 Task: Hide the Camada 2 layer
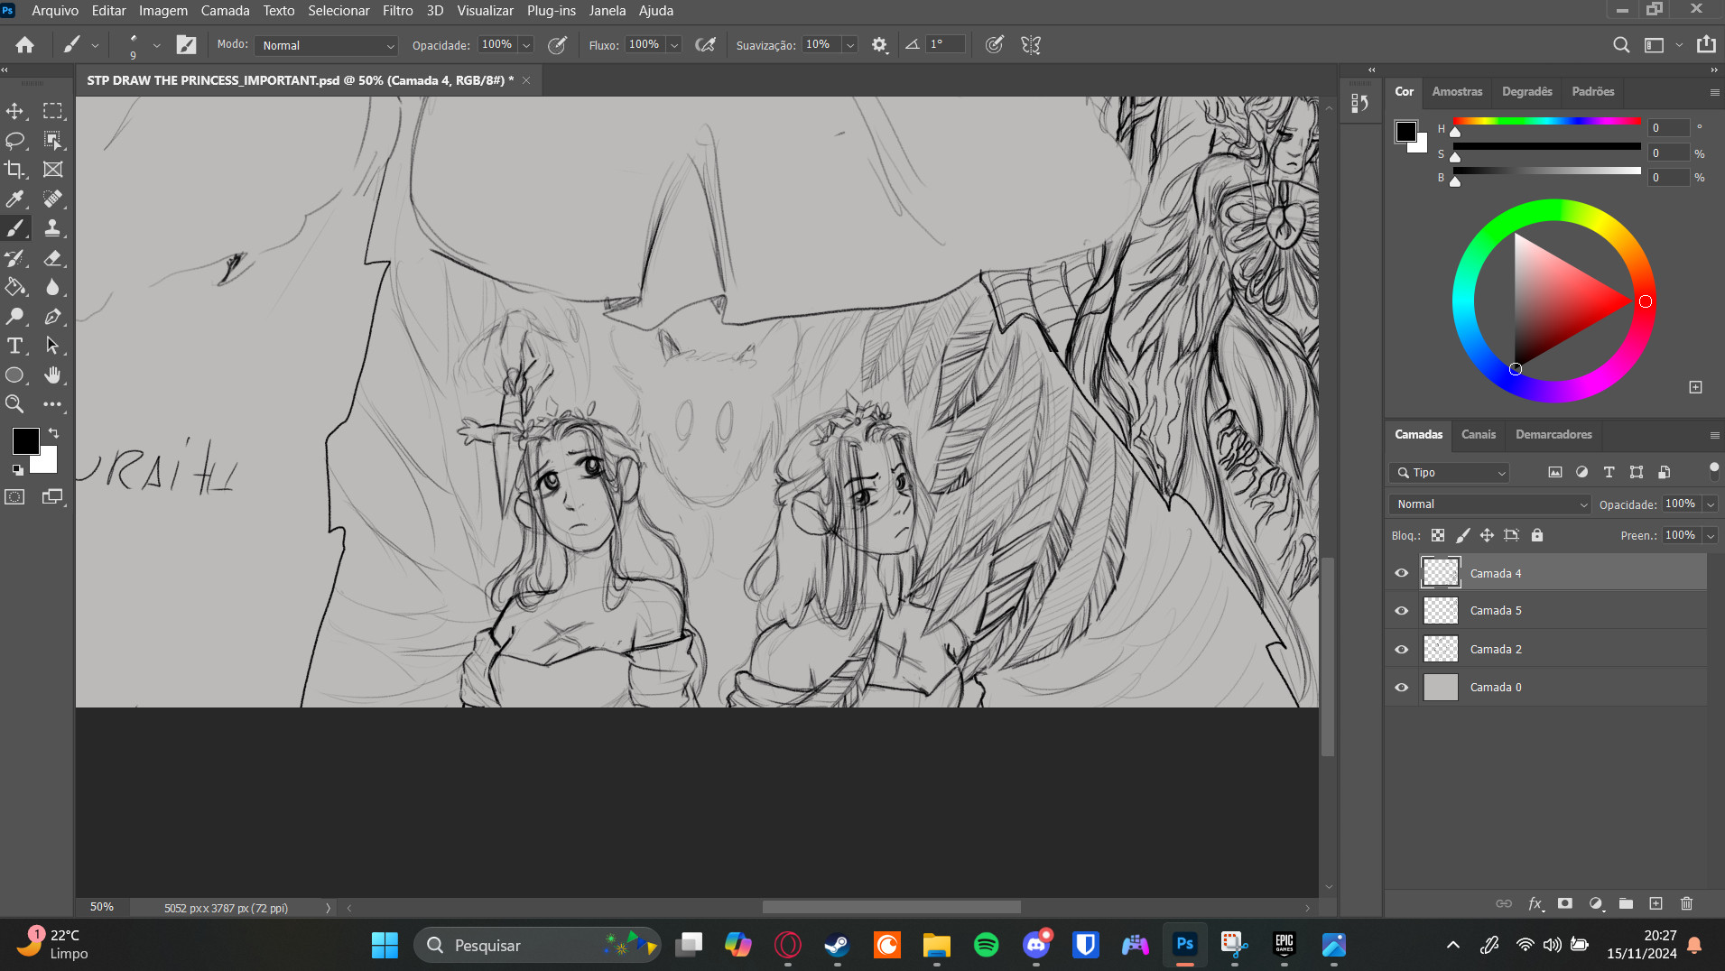pyautogui.click(x=1401, y=650)
